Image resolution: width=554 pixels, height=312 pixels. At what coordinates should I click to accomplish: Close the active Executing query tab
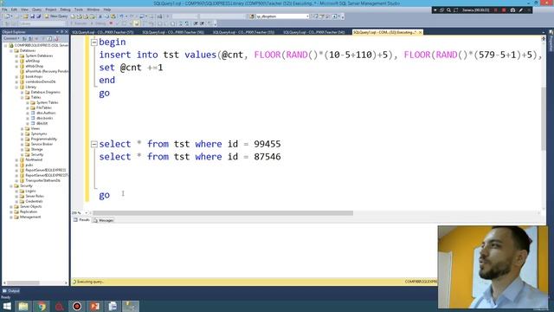point(420,32)
